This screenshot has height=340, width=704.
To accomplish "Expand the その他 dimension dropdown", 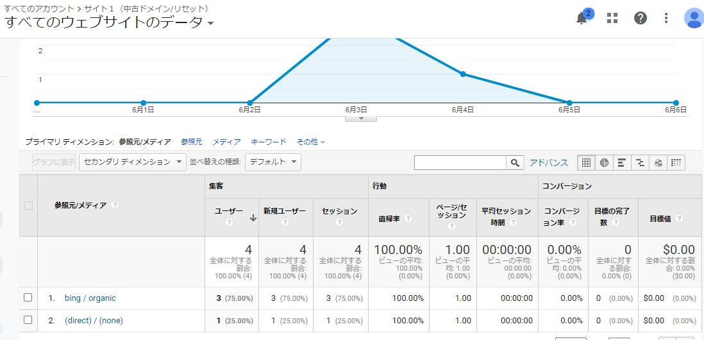I will pos(310,142).
